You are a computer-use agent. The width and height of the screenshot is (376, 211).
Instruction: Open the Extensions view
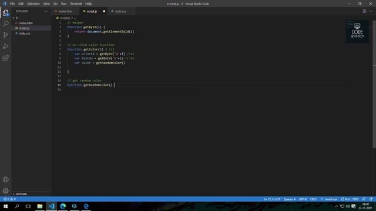tap(5, 57)
